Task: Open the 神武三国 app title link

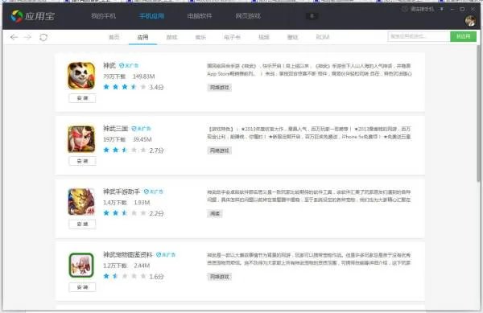Action: 115,129
